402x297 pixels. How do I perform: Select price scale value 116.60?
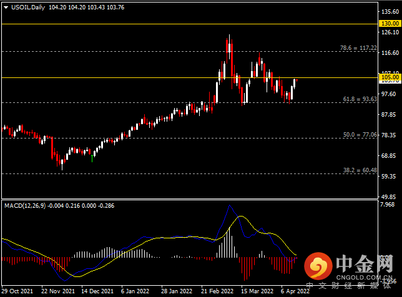(390, 53)
